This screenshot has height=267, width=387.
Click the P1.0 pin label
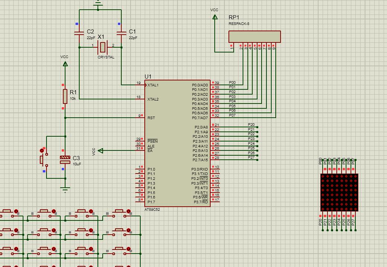point(151,169)
